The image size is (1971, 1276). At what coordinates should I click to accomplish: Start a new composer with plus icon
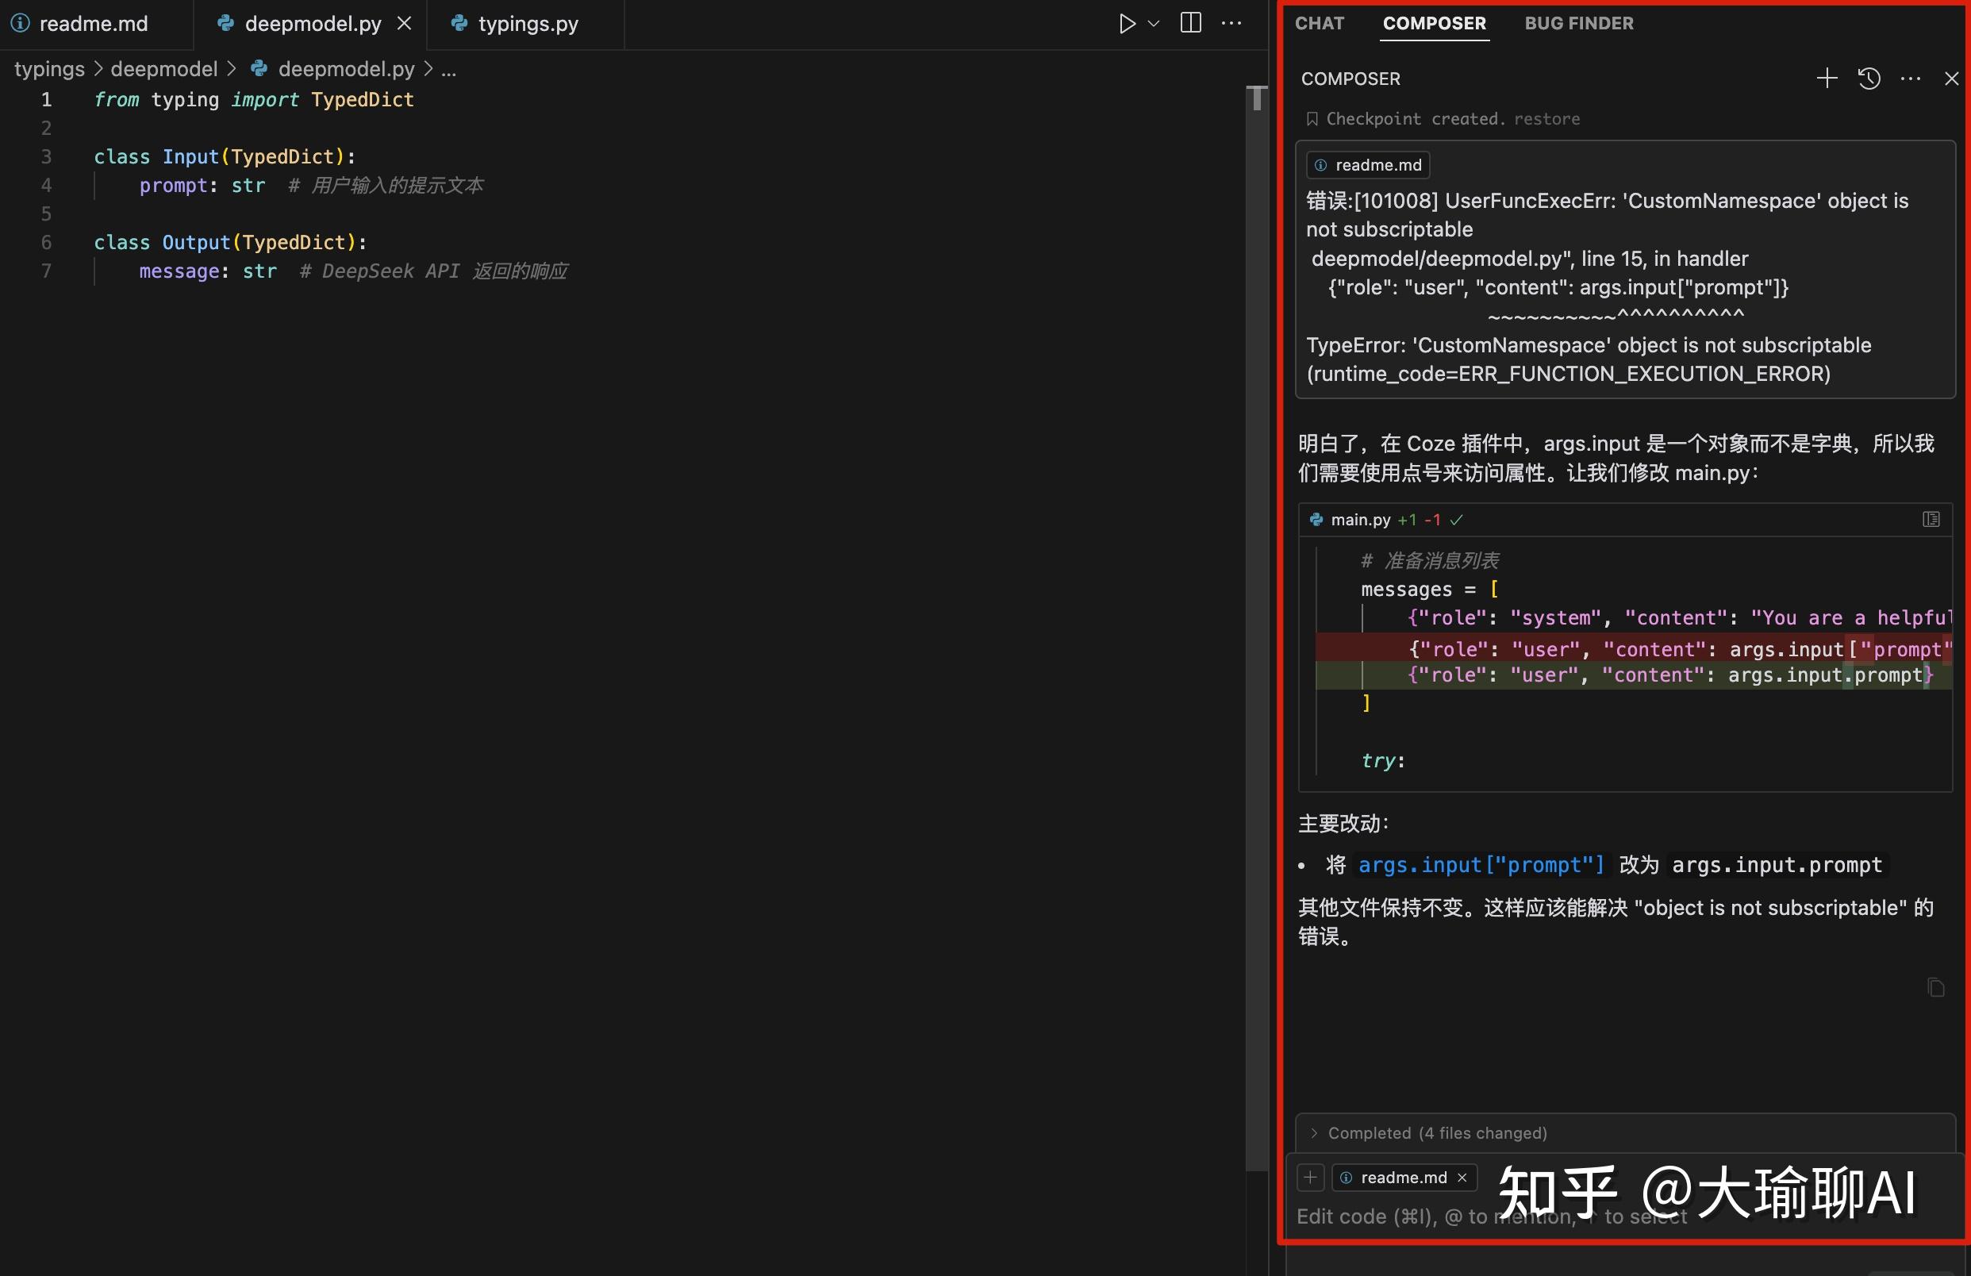[x=1826, y=79]
